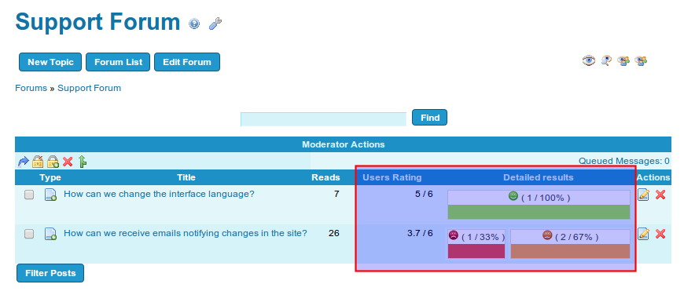Image resolution: width=684 pixels, height=295 pixels.
Task: Edit the interface language topic with pencil icon
Action: click(643, 195)
